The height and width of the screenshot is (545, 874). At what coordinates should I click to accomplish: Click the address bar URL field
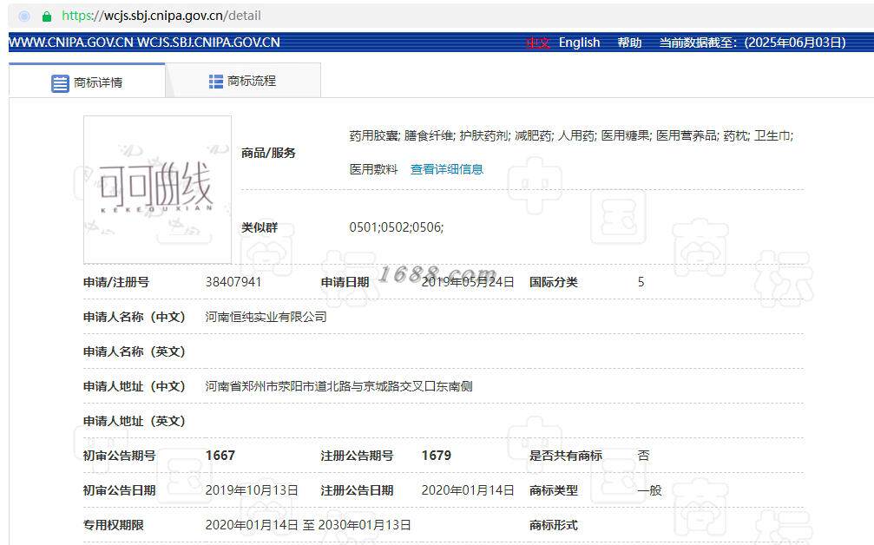coord(161,16)
